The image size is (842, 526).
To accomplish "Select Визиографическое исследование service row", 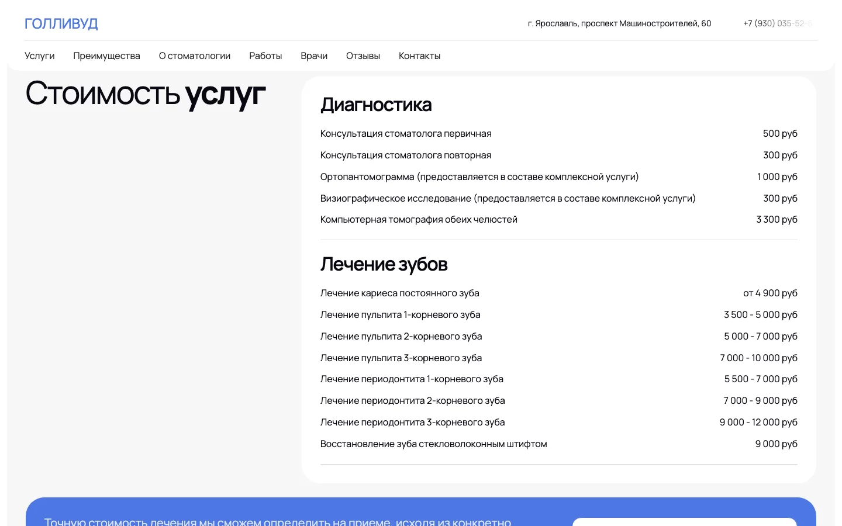I will click(x=559, y=199).
